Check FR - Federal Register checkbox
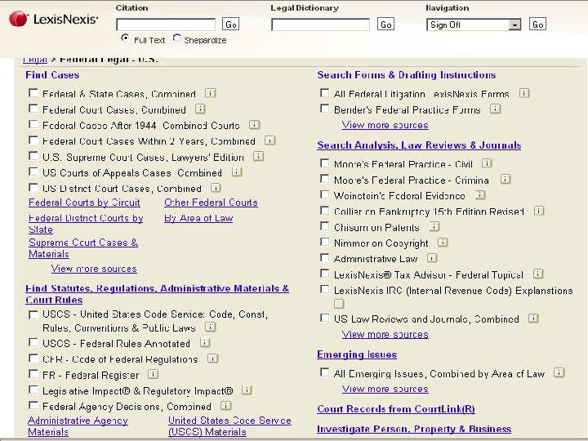 (x=33, y=374)
